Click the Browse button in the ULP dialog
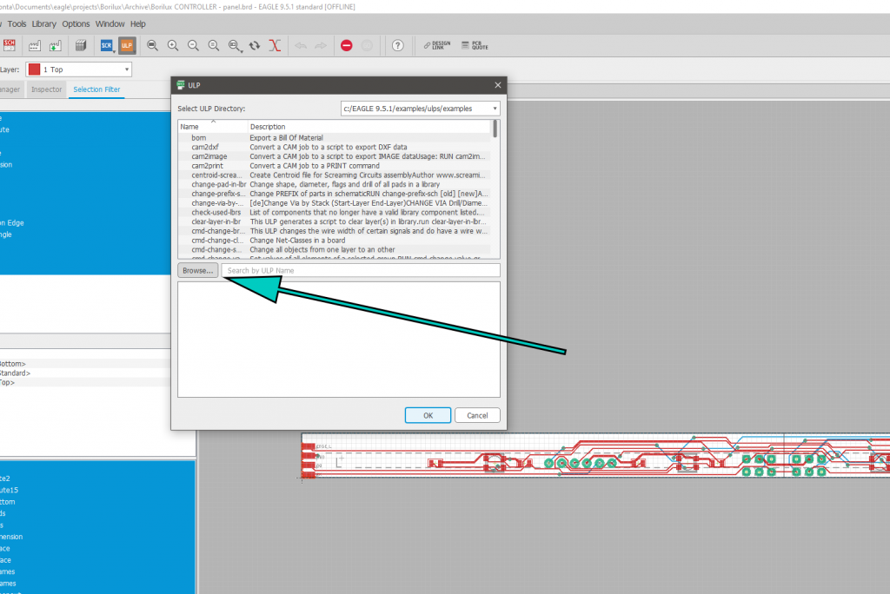 tap(197, 270)
